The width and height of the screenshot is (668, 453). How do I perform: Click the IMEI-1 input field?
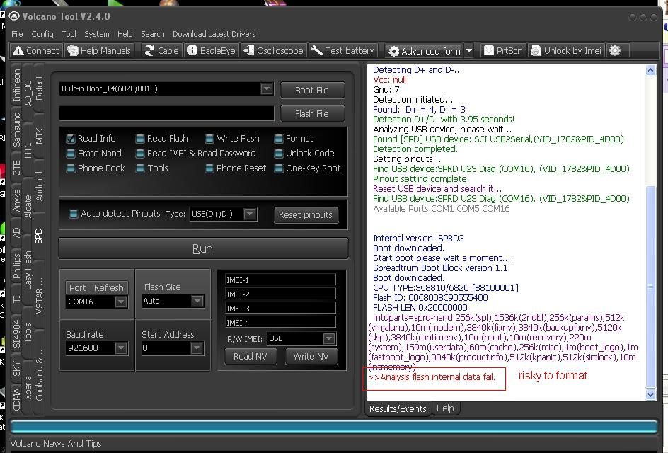pyautogui.click(x=280, y=280)
